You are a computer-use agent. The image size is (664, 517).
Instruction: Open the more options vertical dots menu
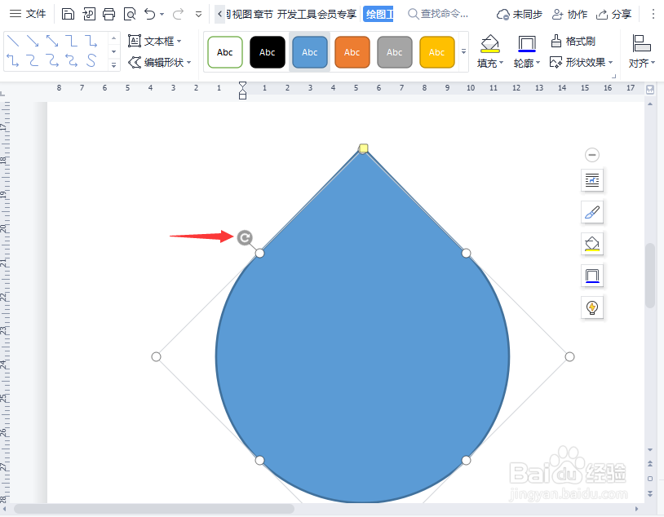(x=653, y=15)
